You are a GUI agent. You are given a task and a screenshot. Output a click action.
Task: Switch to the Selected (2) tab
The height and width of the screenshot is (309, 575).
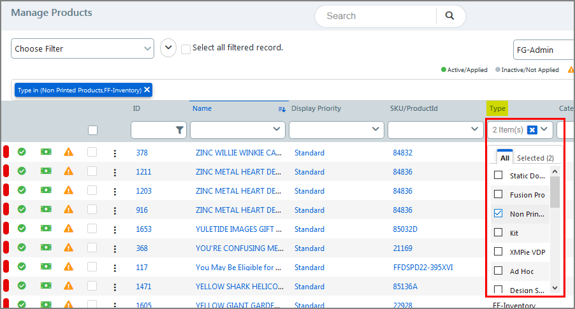535,158
